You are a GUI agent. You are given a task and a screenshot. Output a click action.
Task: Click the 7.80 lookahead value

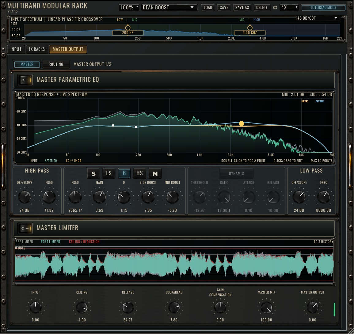[174, 320]
